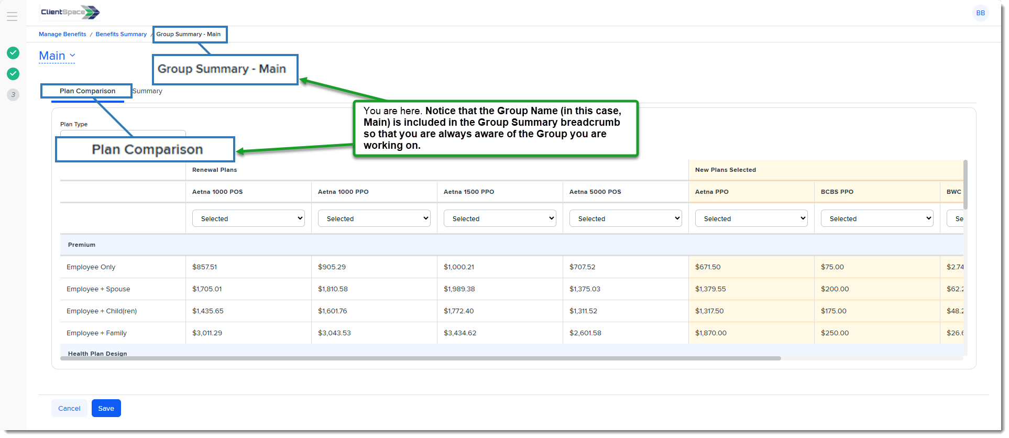
Task: Click the $1,810.58 cell
Action: 374,289
